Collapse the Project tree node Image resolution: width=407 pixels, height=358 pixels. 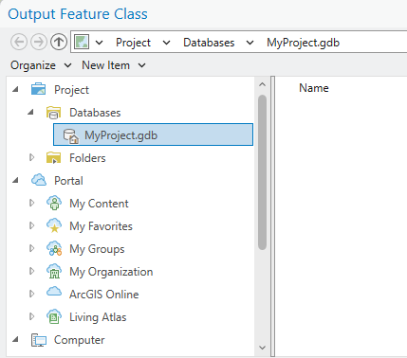pyautogui.click(x=15, y=90)
